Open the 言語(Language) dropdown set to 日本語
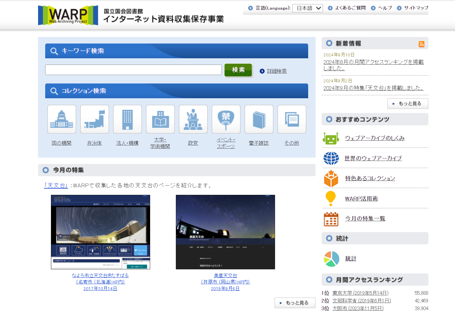The width and height of the screenshot is (455, 312). [308, 8]
